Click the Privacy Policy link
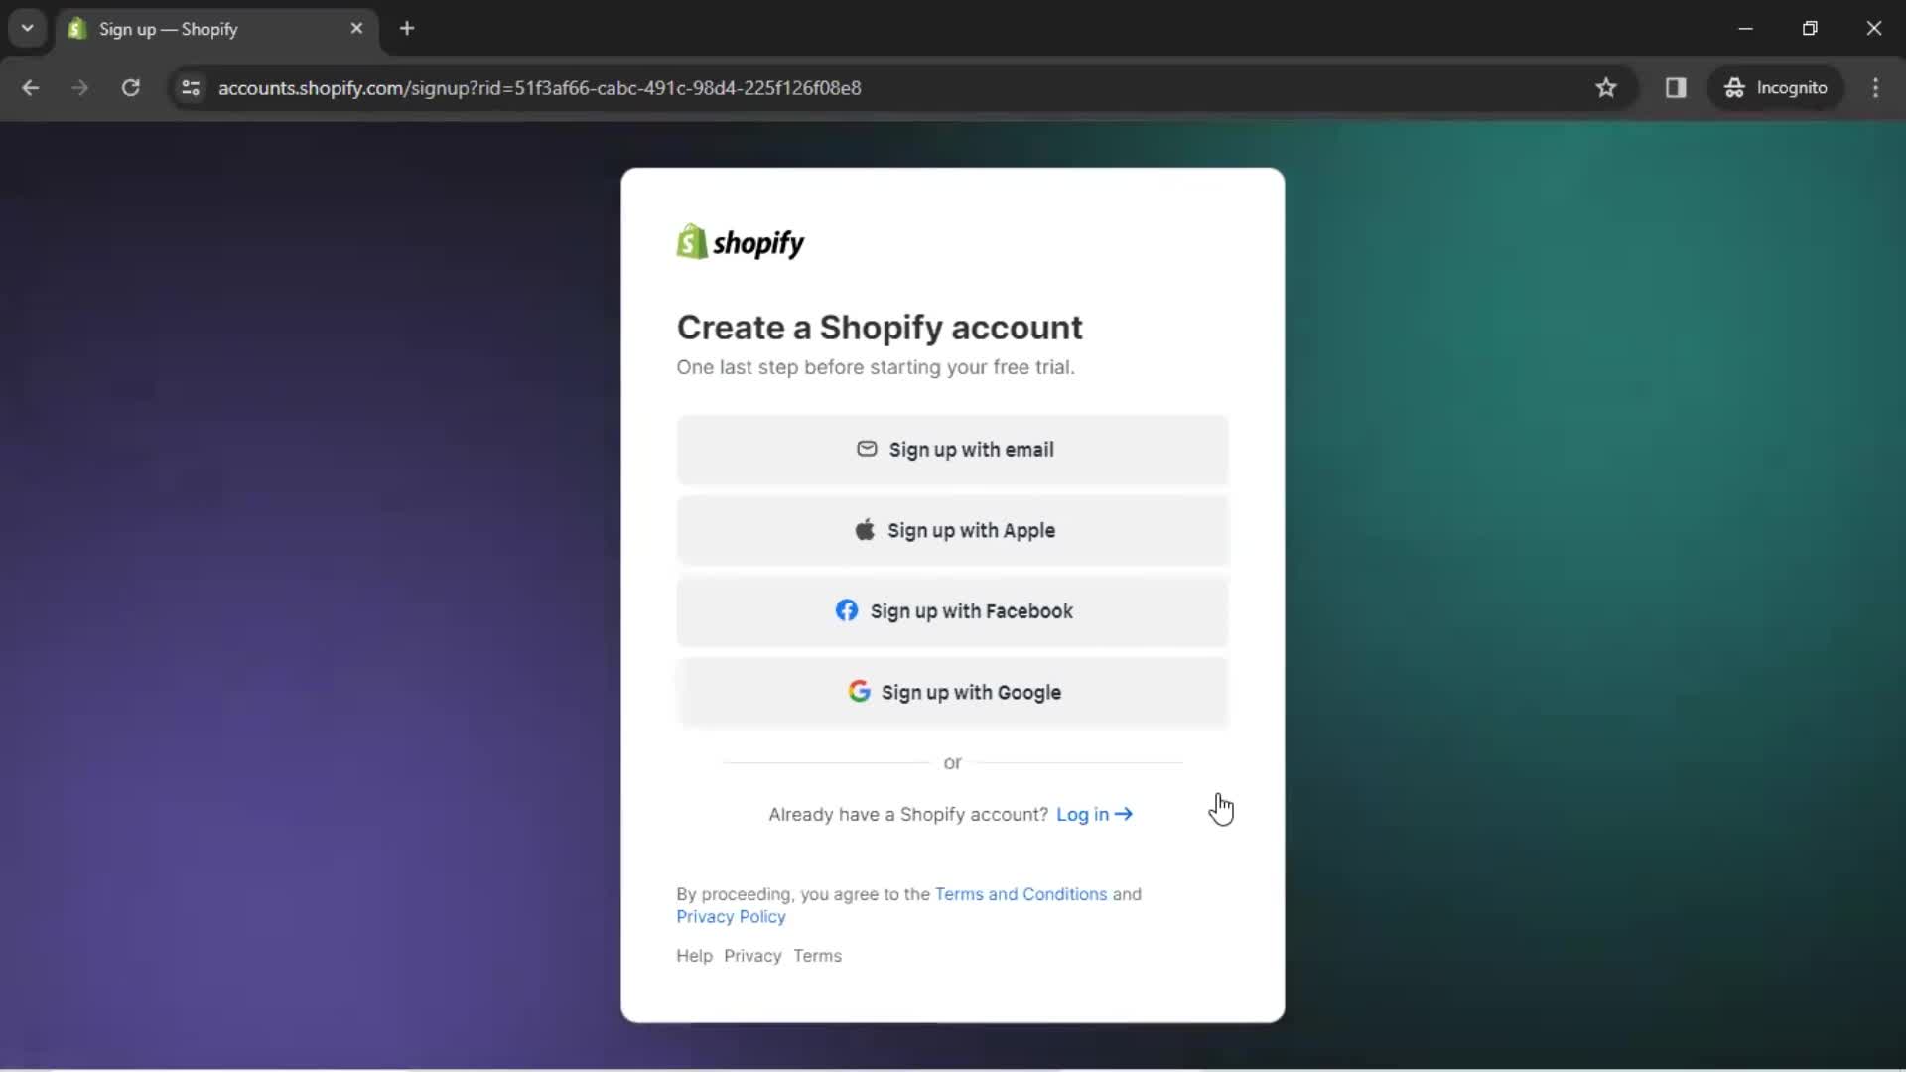 [731, 916]
